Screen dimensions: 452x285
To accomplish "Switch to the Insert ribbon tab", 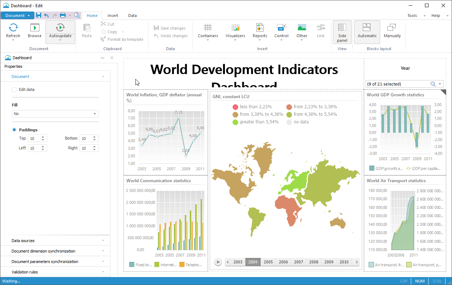I will click(113, 16).
